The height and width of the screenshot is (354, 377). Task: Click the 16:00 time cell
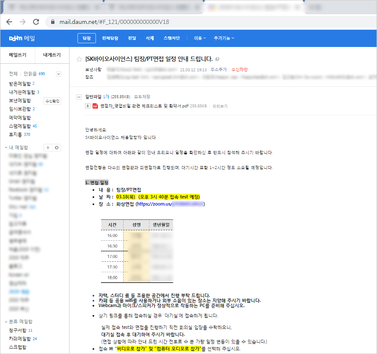tap(112, 236)
